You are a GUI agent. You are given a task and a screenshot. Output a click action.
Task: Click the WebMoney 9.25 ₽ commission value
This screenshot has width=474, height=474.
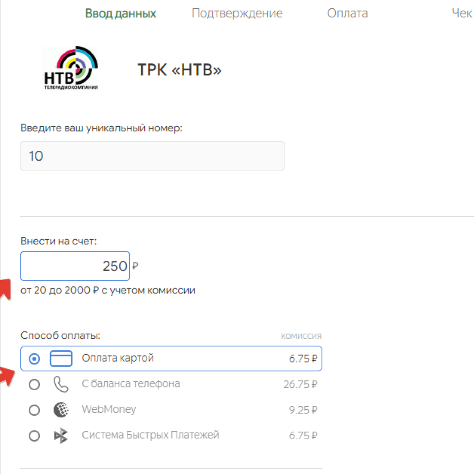point(303,410)
